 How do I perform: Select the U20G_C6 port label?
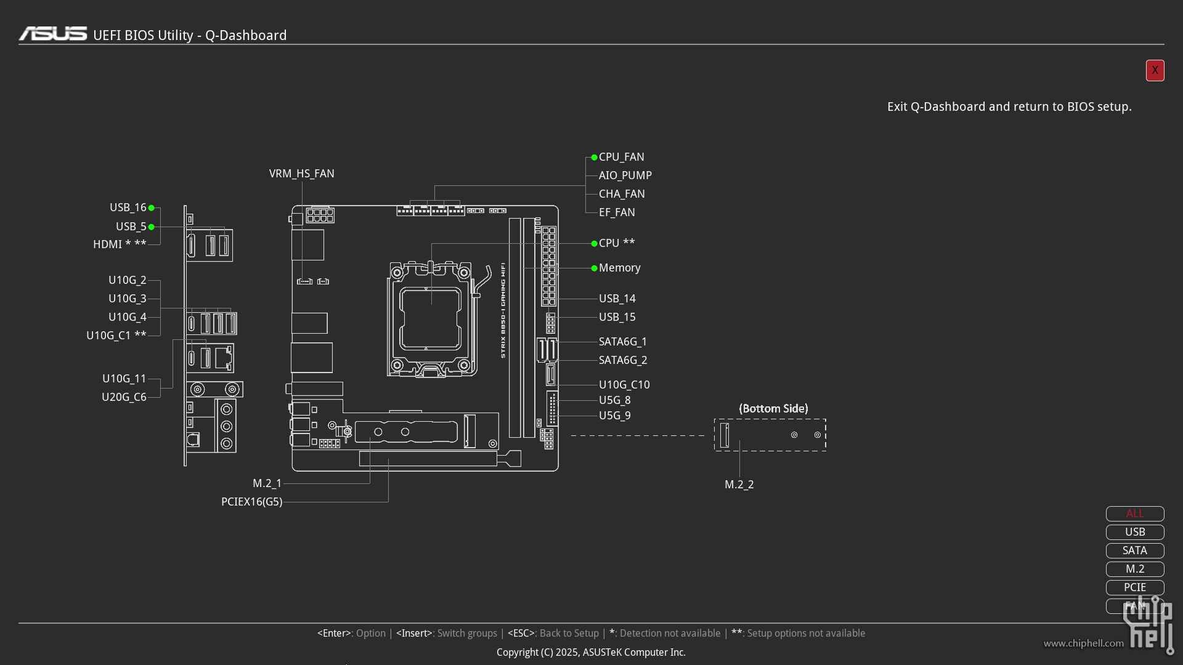click(124, 397)
